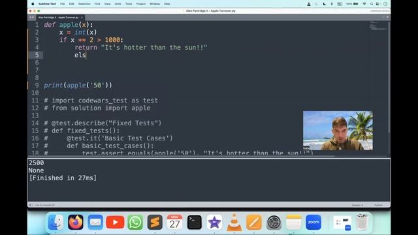This screenshot has width=418, height=235.
Task: Toggle the side bar icon in status bar
Action: point(31,205)
